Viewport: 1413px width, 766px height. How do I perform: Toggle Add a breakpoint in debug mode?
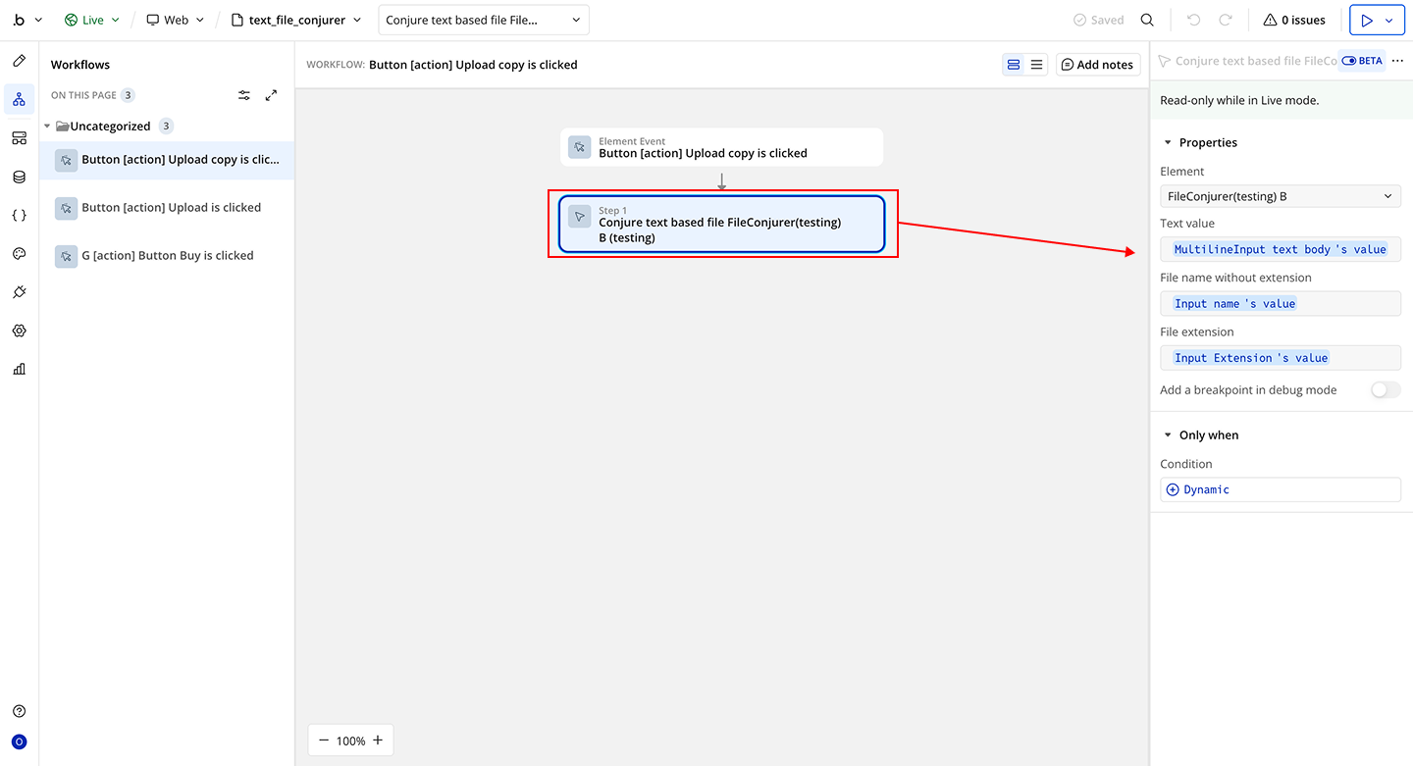[1386, 390]
